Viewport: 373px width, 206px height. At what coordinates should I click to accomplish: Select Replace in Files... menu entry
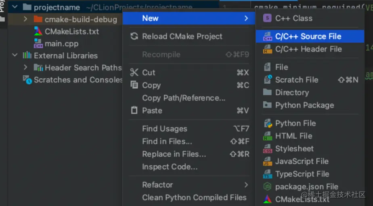(x=189, y=154)
